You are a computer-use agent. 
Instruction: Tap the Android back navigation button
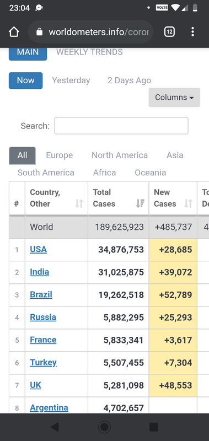55,427
